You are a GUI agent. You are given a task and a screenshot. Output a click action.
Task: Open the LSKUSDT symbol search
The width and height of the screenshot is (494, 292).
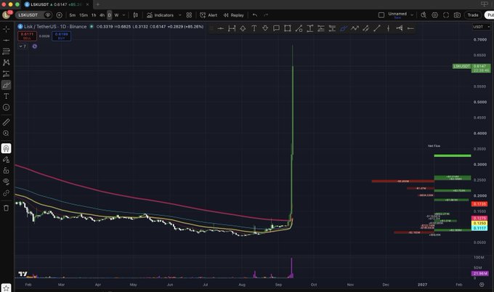click(x=28, y=15)
